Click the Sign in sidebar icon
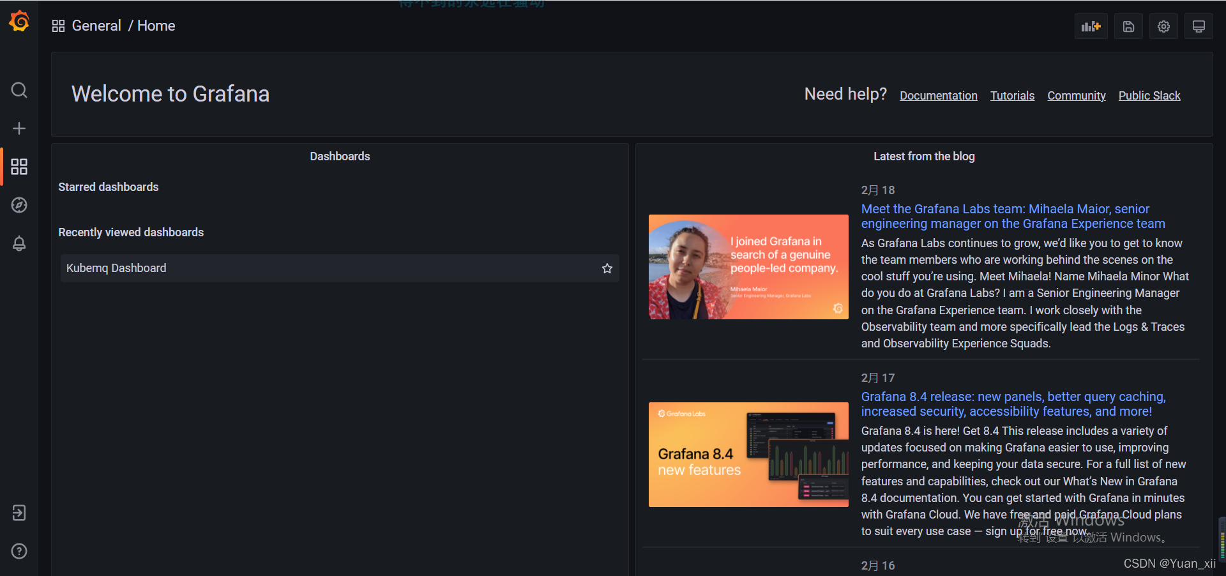The height and width of the screenshot is (576, 1226). coord(19,513)
